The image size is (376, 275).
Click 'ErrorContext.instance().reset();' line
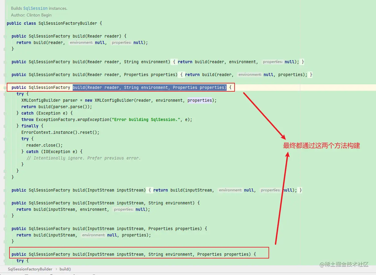[60, 132]
